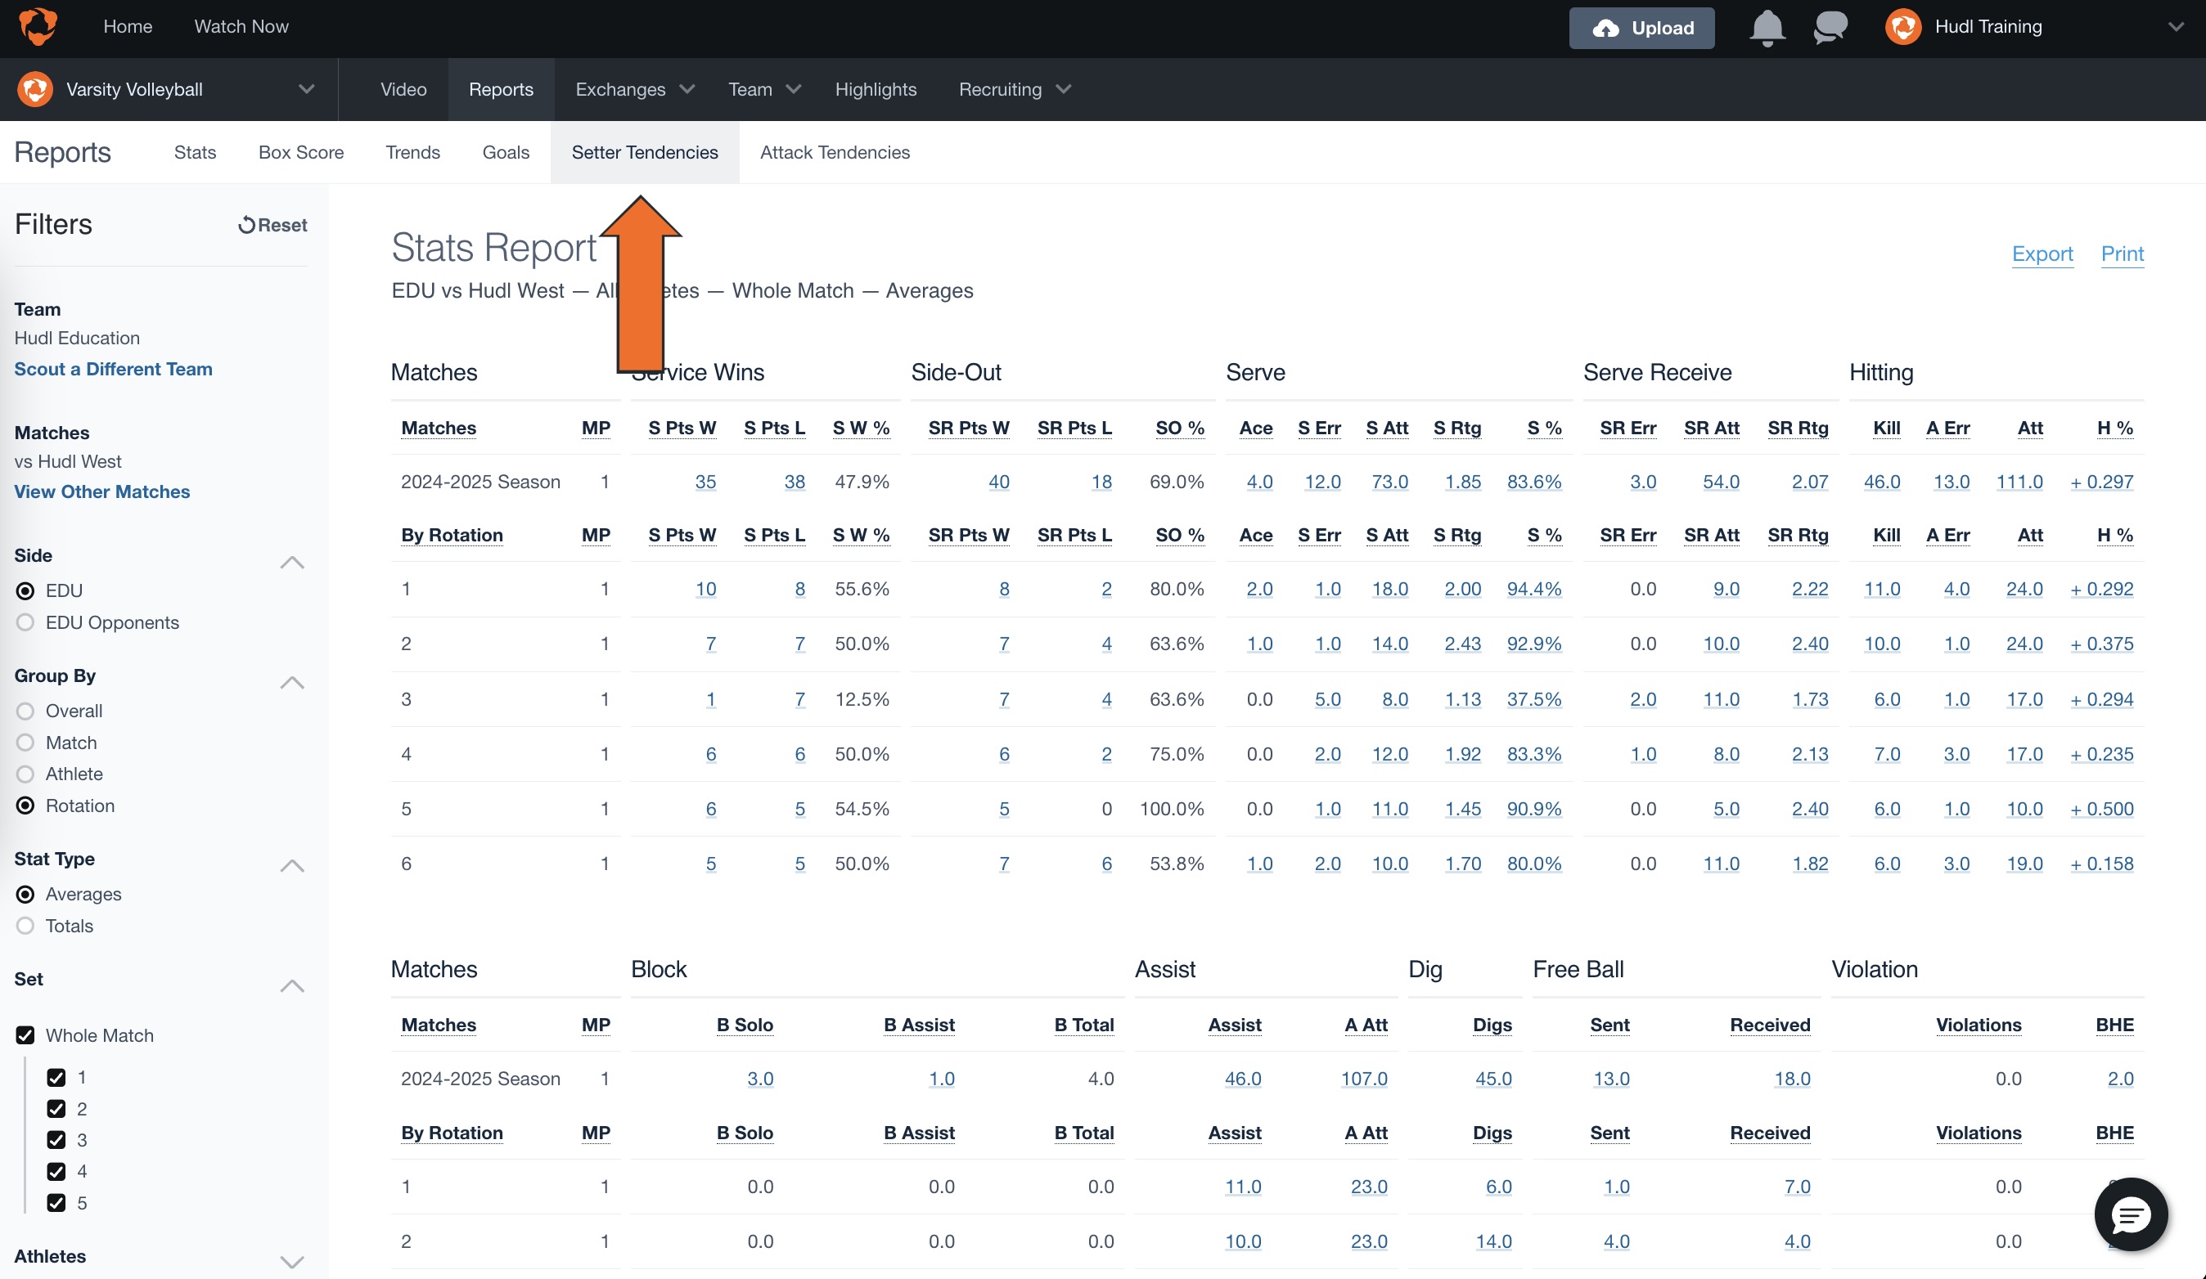Click Scout a Different Team link
The width and height of the screenshot is (2206, 1279).
(113, 368)
